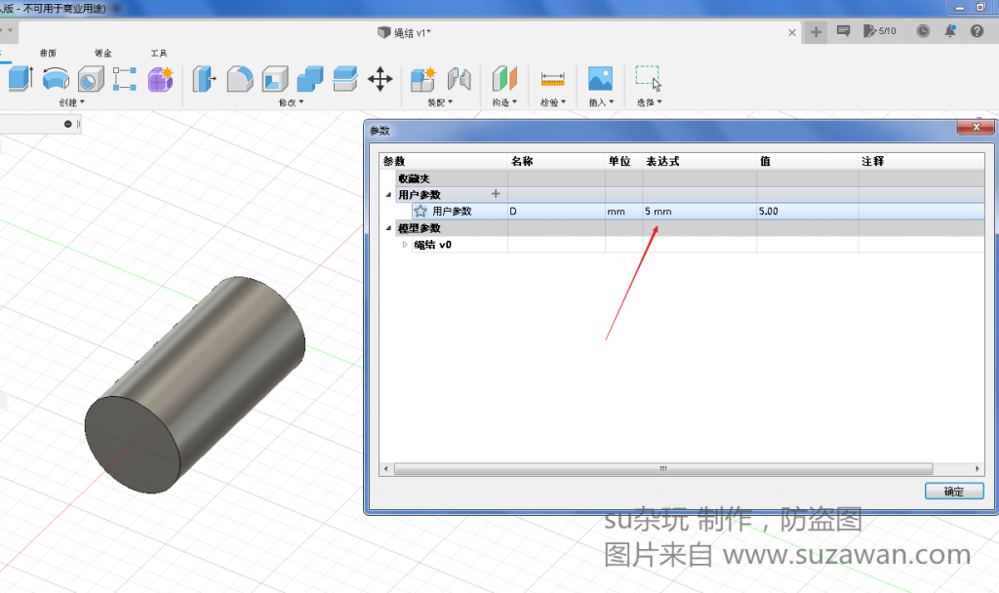Select the cylinder body in the viewport

click(195, 384)
